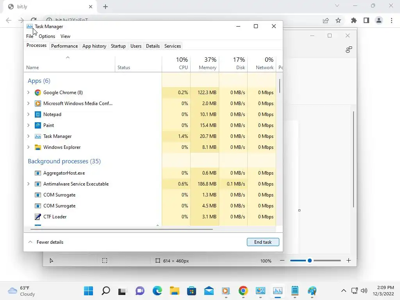
Task: Click the Task Manager vertical scrollbar
Action: click(x=280, y=86)
